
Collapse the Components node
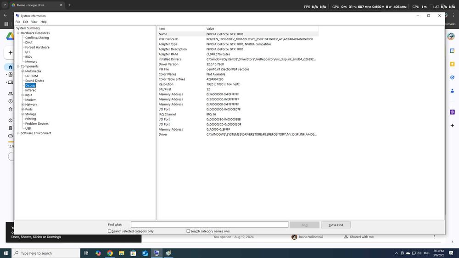click(18, 66)
